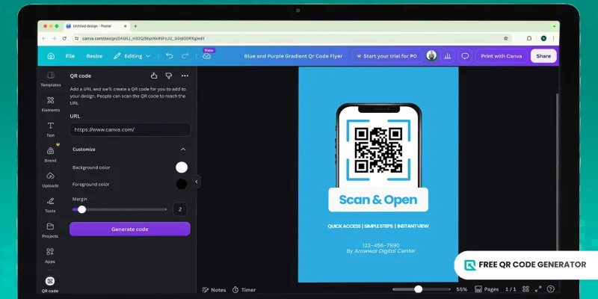Pick the black Foreground color swatch
Screen dimensions: 598x299
point(182,184)
